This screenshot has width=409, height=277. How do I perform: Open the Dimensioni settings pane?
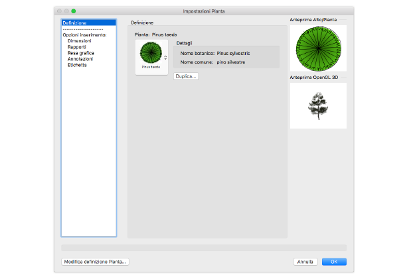point(79,41)
